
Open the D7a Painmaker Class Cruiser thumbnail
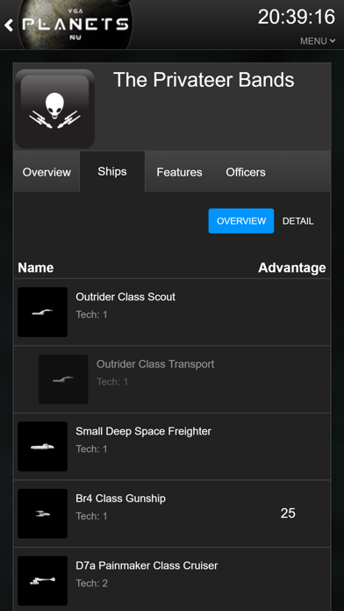pyautogui.click(x=42, y=580)
